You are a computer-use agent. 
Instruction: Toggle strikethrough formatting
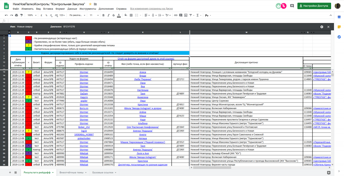pos(114,15)
